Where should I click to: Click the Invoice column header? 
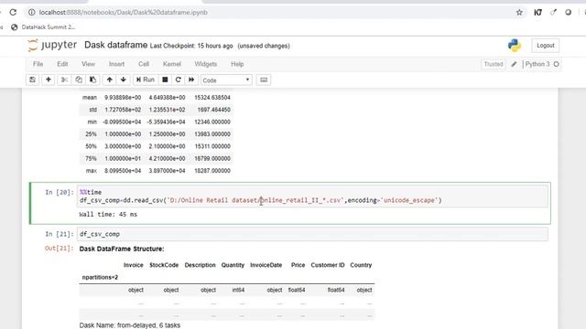click(134, 265)
